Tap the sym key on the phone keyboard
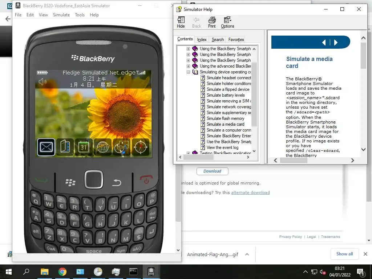This screenshot has width=372, height=279. [x=121, y=250]
